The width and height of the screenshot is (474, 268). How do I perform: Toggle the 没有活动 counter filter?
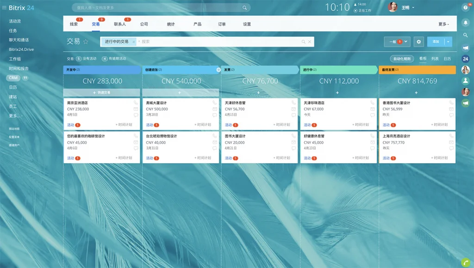[x=86, y=59]
